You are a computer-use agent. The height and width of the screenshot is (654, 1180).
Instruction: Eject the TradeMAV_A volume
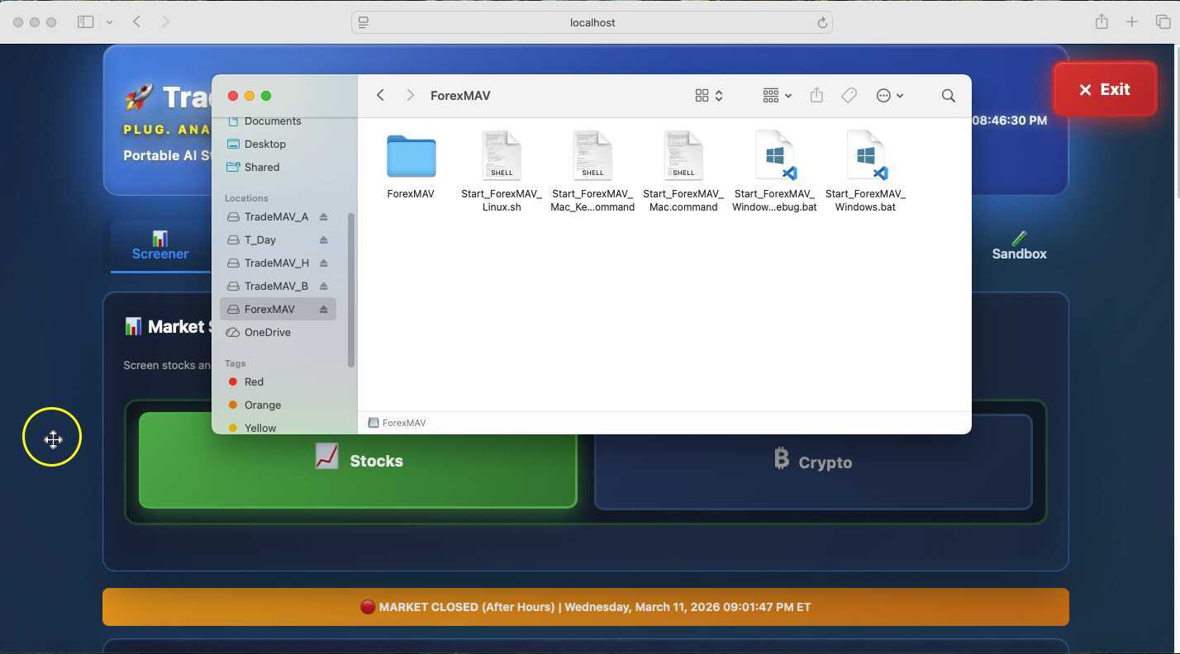[323, 217]
